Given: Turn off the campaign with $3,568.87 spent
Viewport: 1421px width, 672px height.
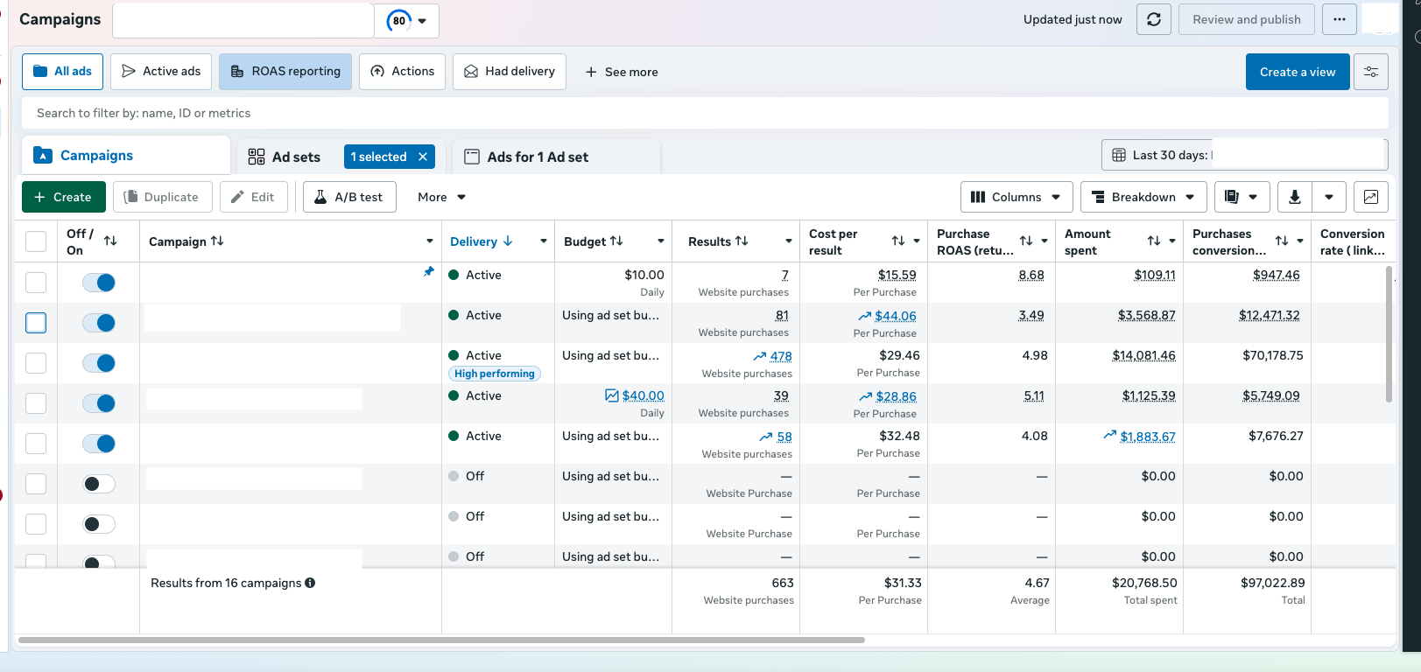Looking at the screenshot, I should [99, 323].
